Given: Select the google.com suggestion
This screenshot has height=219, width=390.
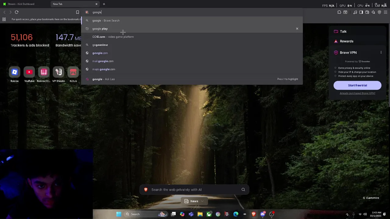Looking at the screenshot, I should click(192, 53).
